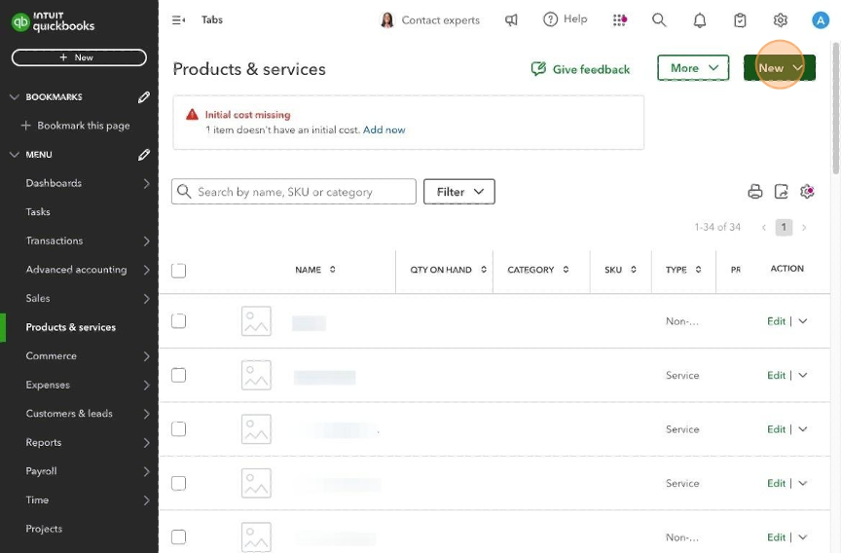Open the More dropdown button

click(693, 68)
